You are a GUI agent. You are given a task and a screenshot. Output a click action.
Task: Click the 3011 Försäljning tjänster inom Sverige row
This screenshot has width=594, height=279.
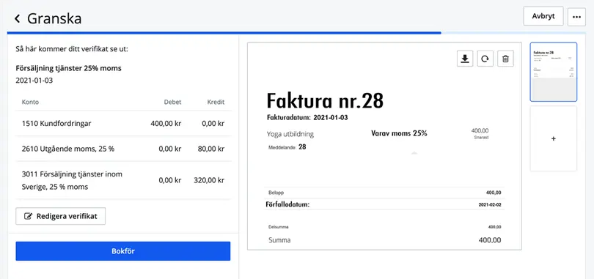[123, 180]
